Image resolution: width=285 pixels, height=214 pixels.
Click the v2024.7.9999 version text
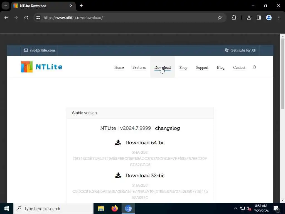point(136,128)
